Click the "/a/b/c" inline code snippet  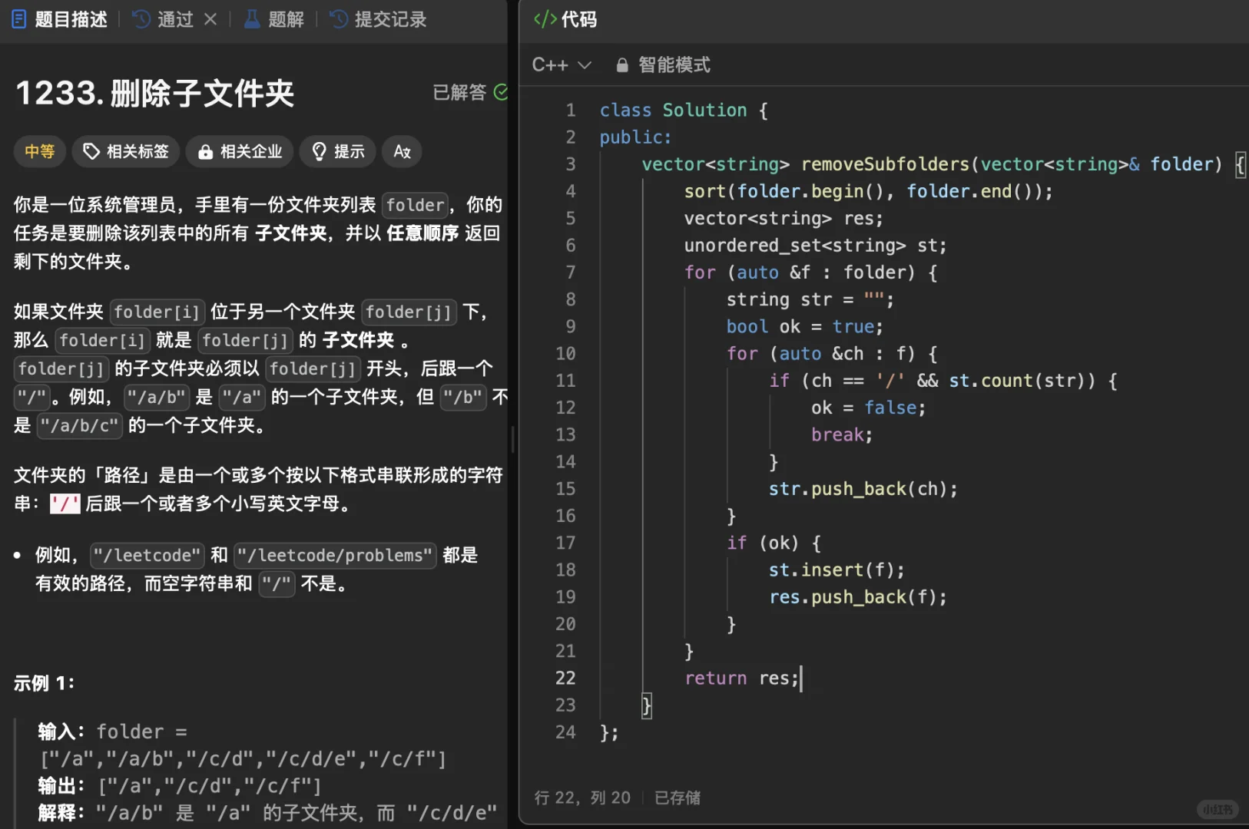click(x=80, y=425)
